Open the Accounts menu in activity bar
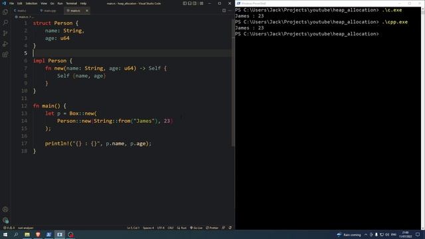Viewport: 425px width, 239px height. coord(5,209)
